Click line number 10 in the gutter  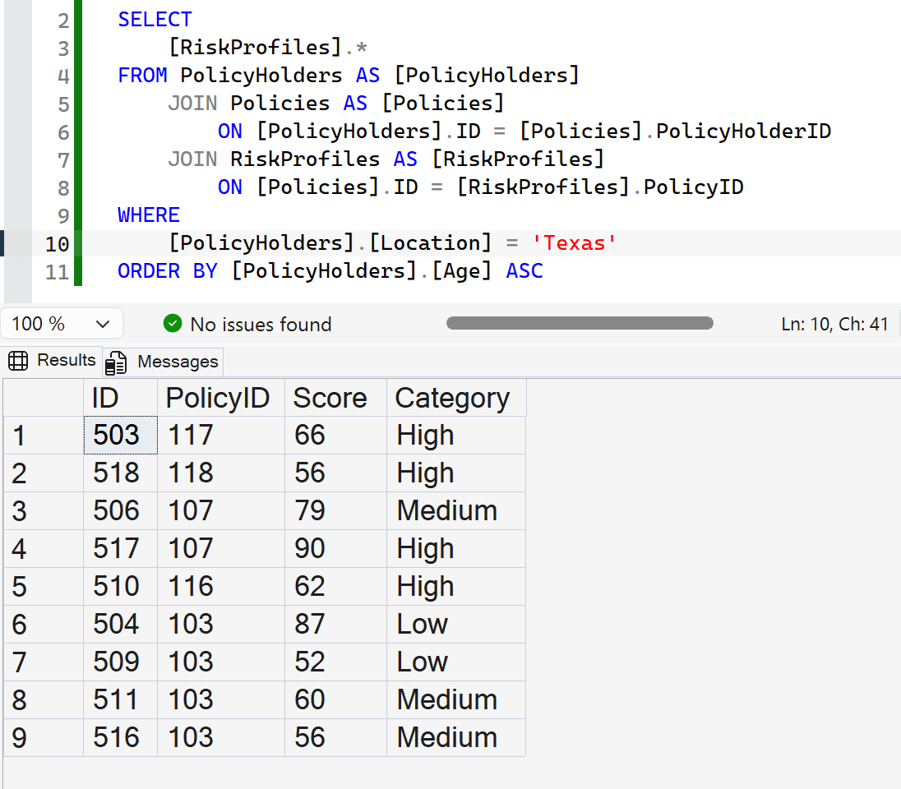coord(58,244)
